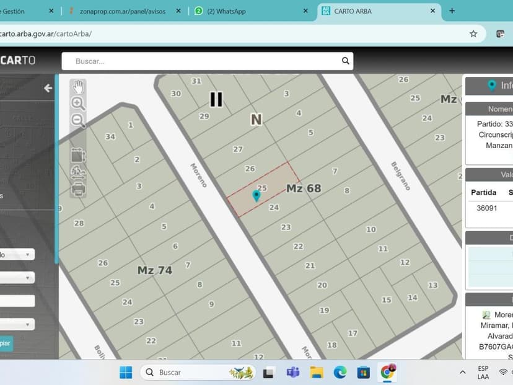
Task: Click the blue location pin on parcel 25
Action: pyautogui.click(x=256, y=196)
